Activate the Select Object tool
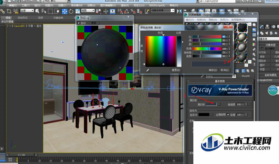The image size is (279, 164). coord(37,11)
